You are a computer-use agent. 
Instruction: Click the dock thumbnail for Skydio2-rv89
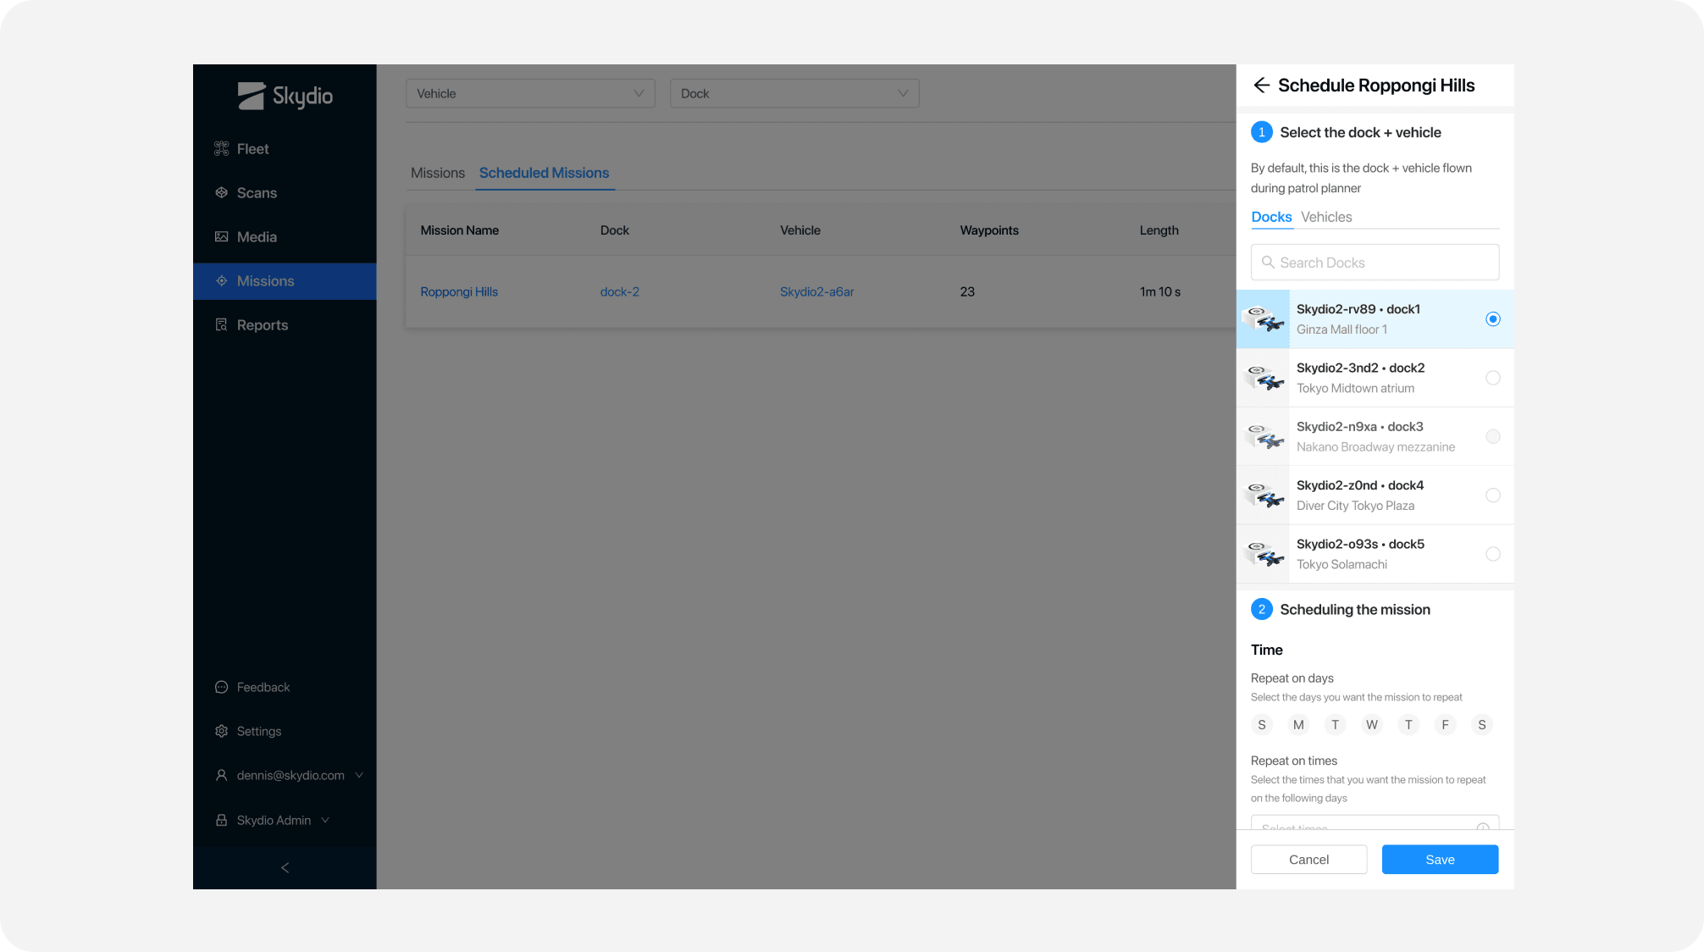click(1263, 318)
